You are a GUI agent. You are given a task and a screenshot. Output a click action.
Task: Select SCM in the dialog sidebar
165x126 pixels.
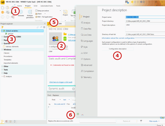(84, 53)
